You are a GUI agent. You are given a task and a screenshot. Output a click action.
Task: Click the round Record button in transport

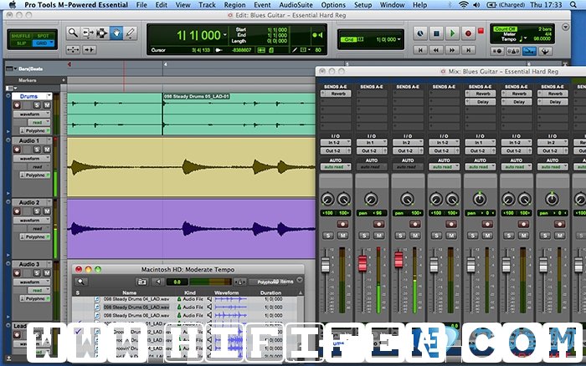468,33
